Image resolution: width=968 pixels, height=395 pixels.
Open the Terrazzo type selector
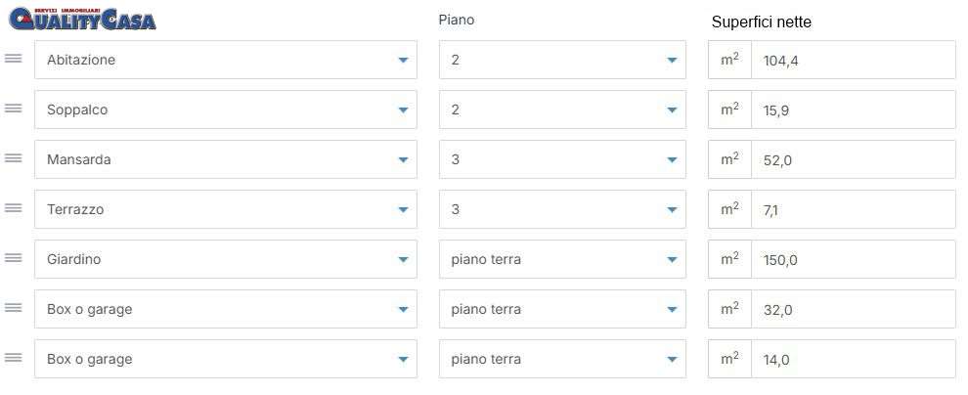225,209
